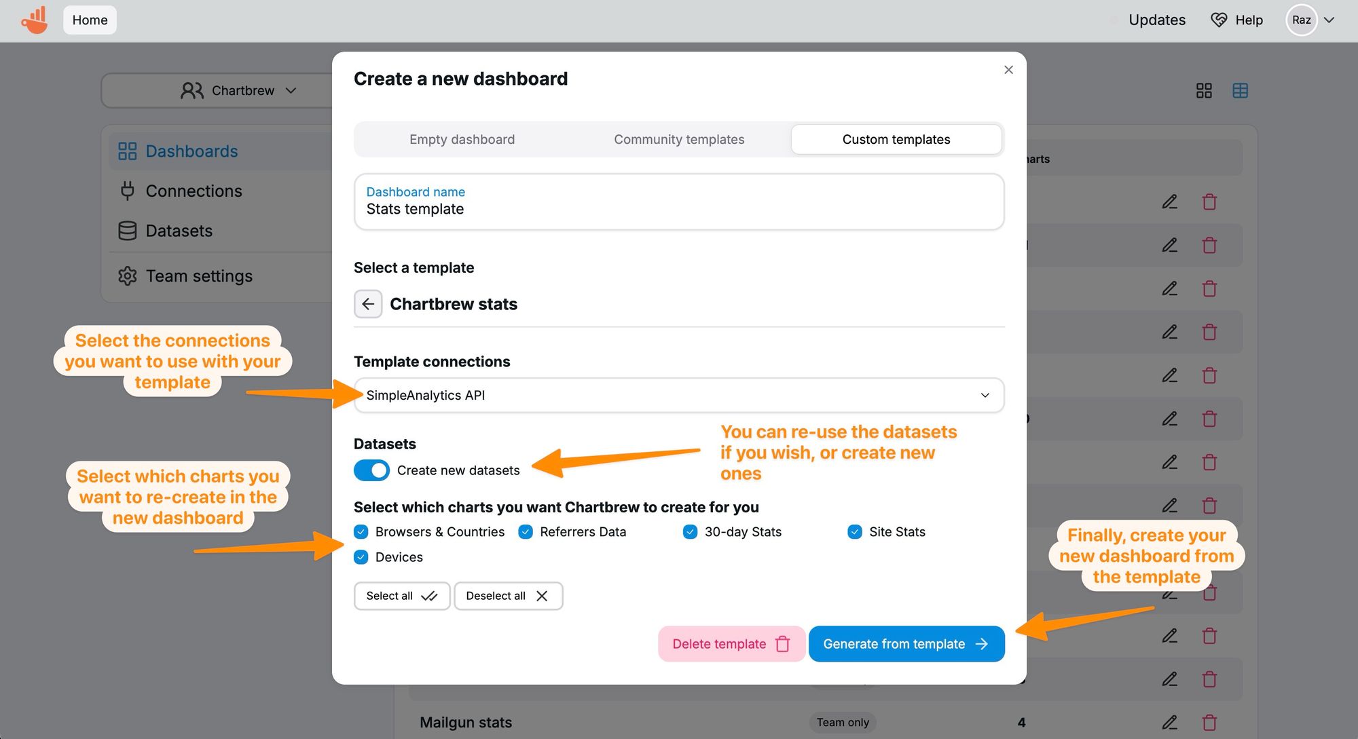Open the Help heart icon link
Image resolution: width=1358 pixels, height=739 pixels.
[1219, 20]
